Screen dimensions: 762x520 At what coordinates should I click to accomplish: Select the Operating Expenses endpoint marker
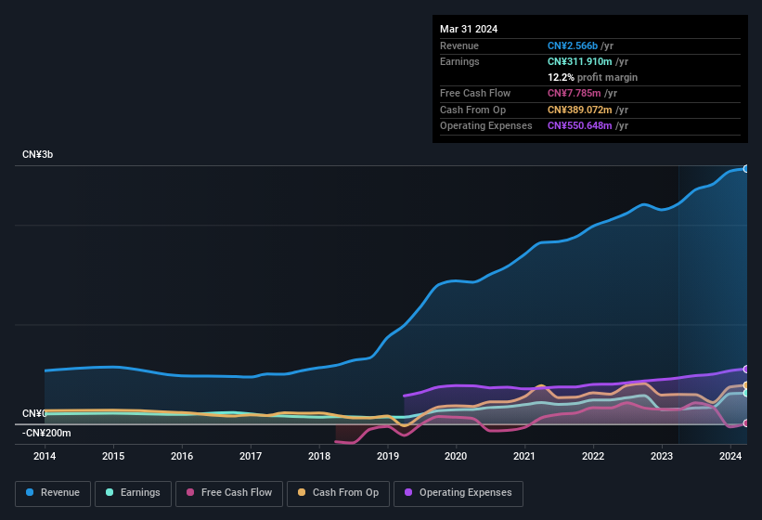[x=746, y=370]
